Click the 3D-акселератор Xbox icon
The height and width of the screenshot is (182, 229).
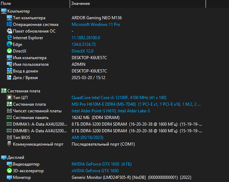point(9,170)
